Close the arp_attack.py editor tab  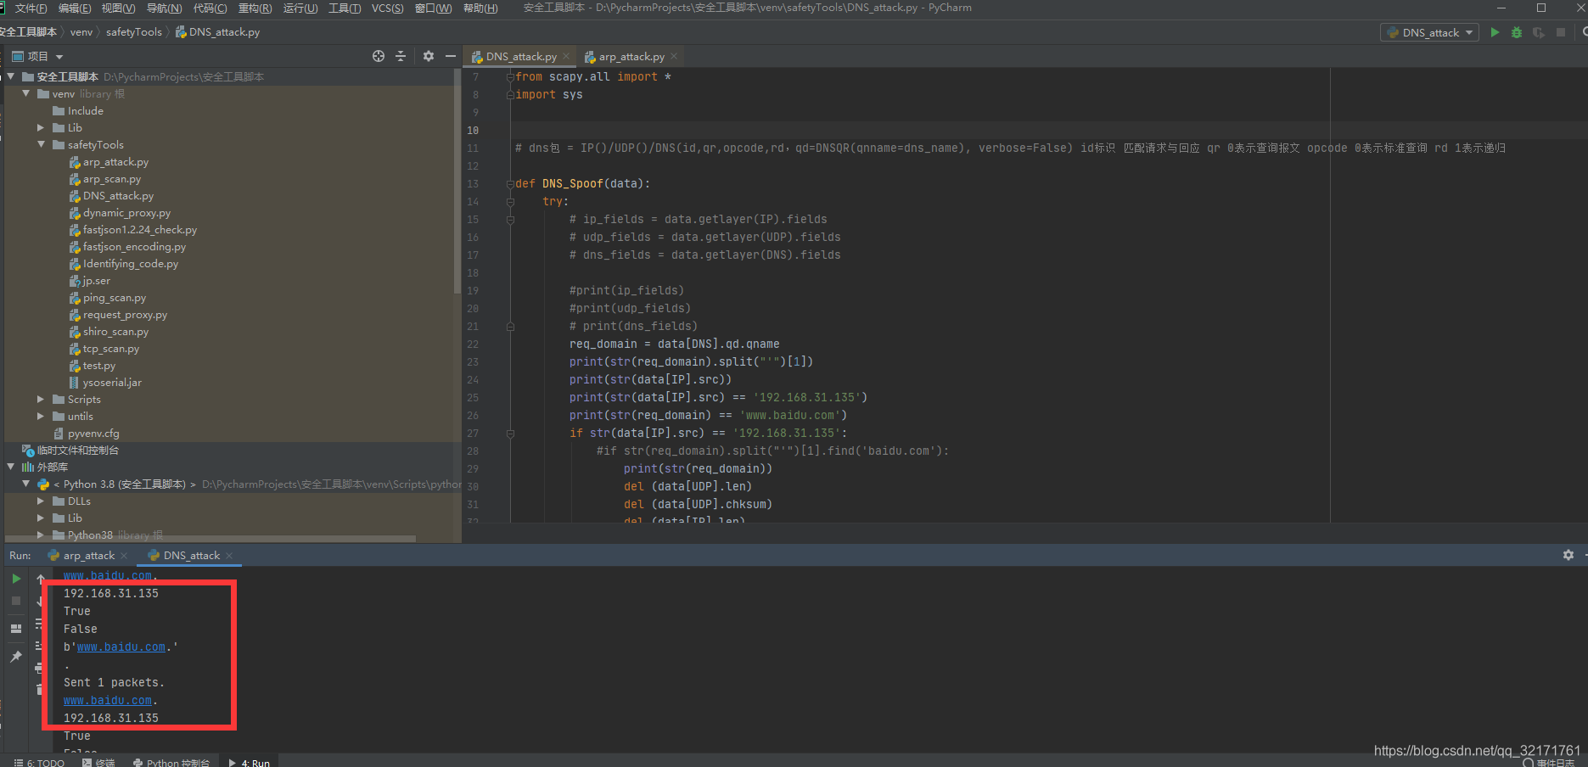point(674,56)
